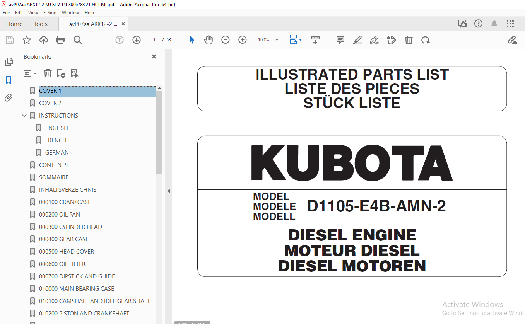This screenshot has width=525, height=324.
Task: Open the Sign document pen tool
Action: [374, 40]
